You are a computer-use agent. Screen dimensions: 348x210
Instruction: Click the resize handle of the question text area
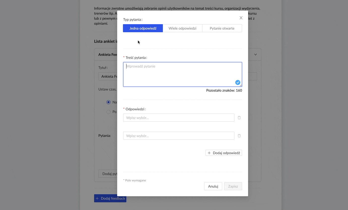click(x=241, y=85)
